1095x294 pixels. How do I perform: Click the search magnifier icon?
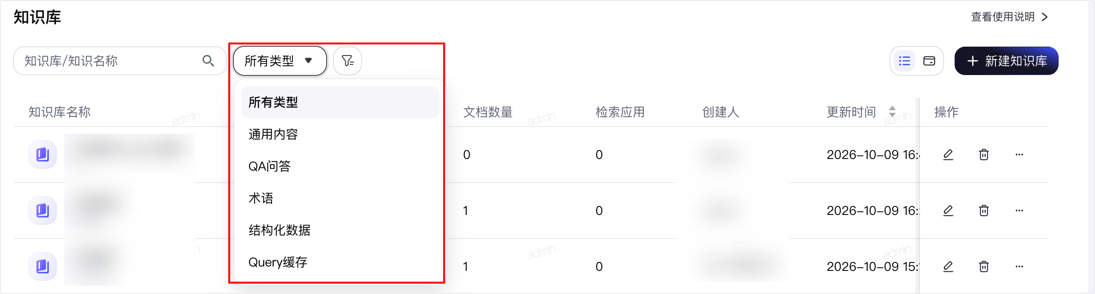tap(208, 61)
